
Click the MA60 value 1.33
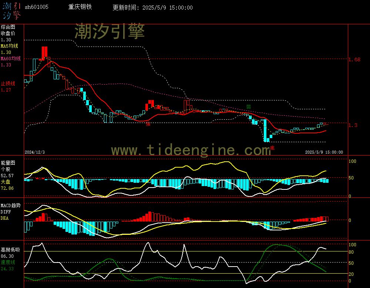(6, 65)
